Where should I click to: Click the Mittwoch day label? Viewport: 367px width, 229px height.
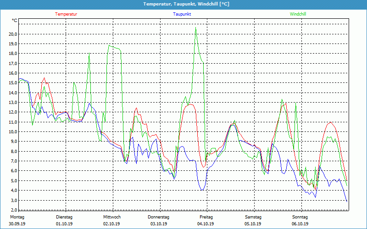(112, 217)
